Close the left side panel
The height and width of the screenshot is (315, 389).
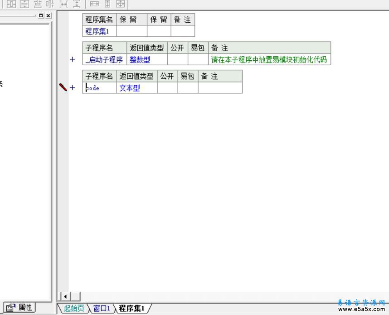[48, 15]
